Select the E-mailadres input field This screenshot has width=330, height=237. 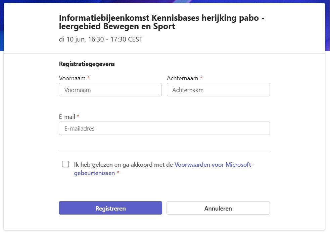164,128
